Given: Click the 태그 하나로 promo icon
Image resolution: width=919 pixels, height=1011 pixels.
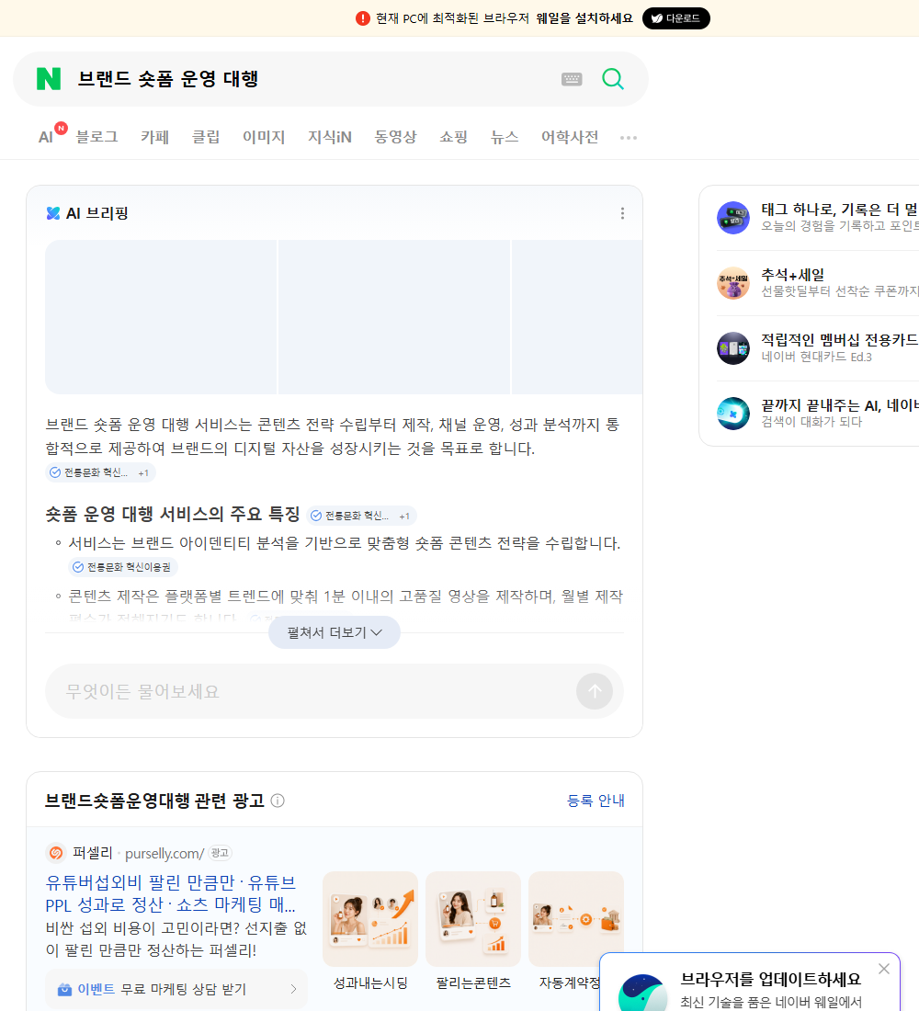Looking at the screenshot, I should 733,217.
